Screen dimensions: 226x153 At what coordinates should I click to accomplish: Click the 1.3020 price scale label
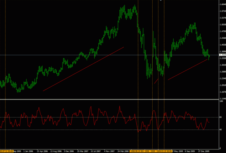point(223,65)
